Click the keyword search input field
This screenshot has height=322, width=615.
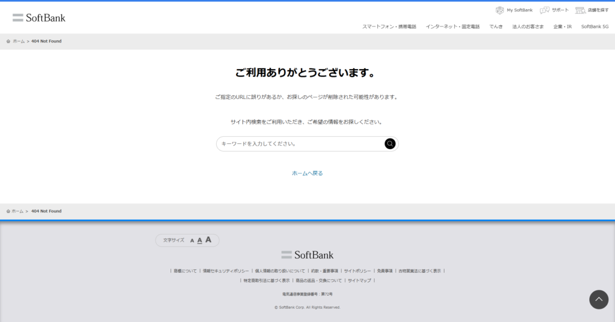pos(300,144)
